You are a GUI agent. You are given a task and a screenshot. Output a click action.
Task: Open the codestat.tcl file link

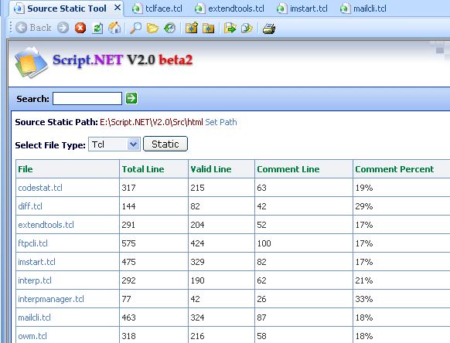point(40,188)
